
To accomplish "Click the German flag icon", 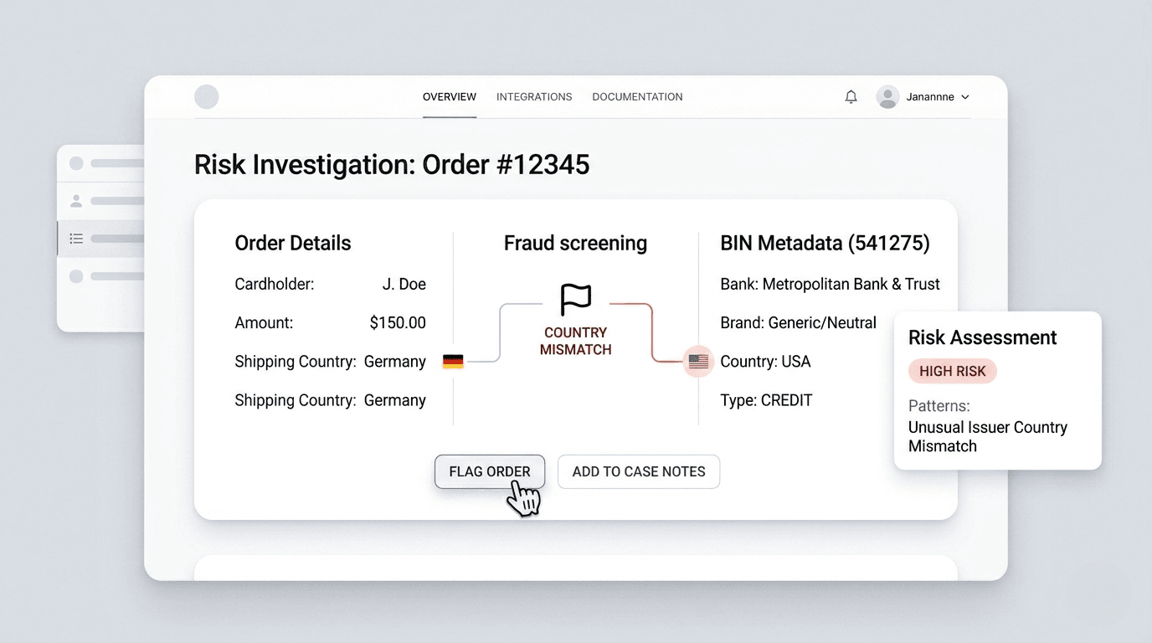I will pos(453,362).
